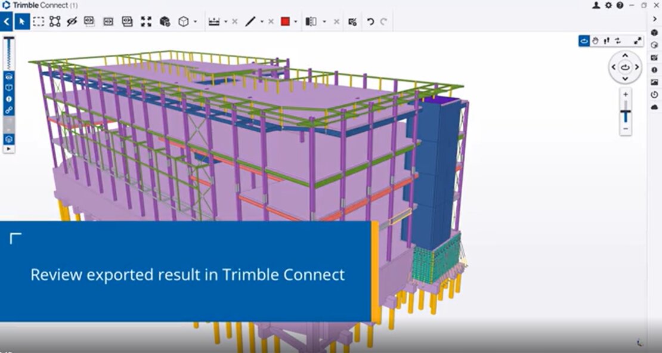
Task: Click the box icon in left toolbar
Action: [x=9, y=88]
